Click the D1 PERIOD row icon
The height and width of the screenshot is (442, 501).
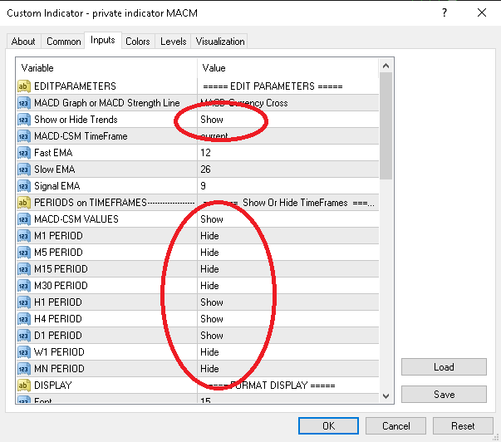[x=24, y=336]
